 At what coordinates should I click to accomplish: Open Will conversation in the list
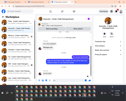17,65
